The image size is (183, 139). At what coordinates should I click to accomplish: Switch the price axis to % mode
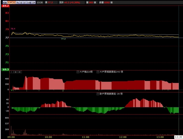coord(18,2)
